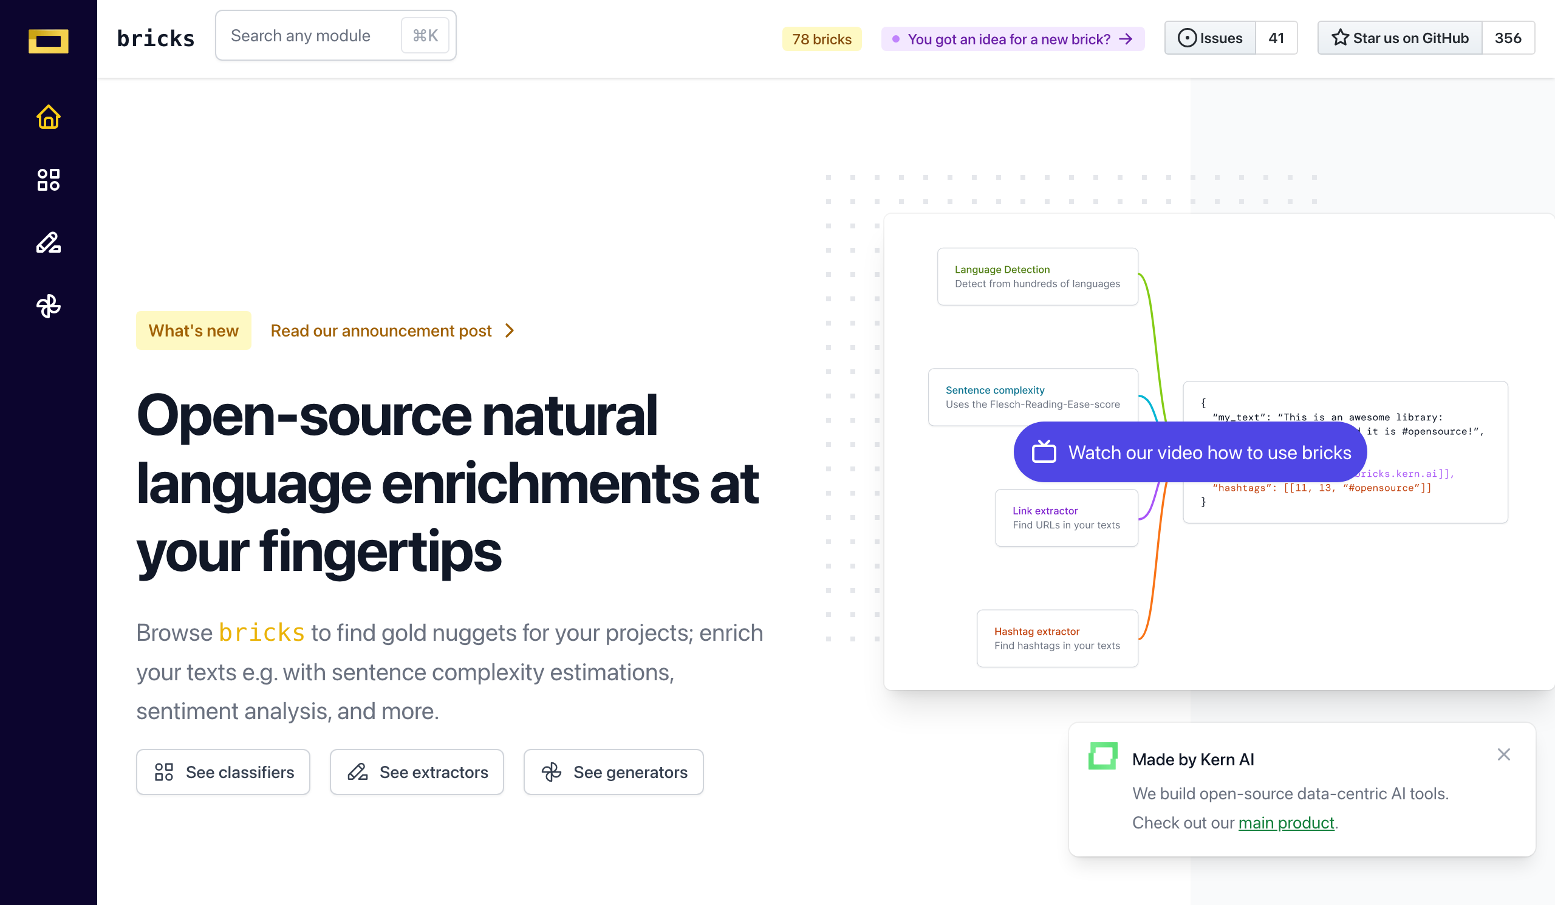Open the main product link
Viewport: 1555px width, 905px height.
(x=1286, y=822)
